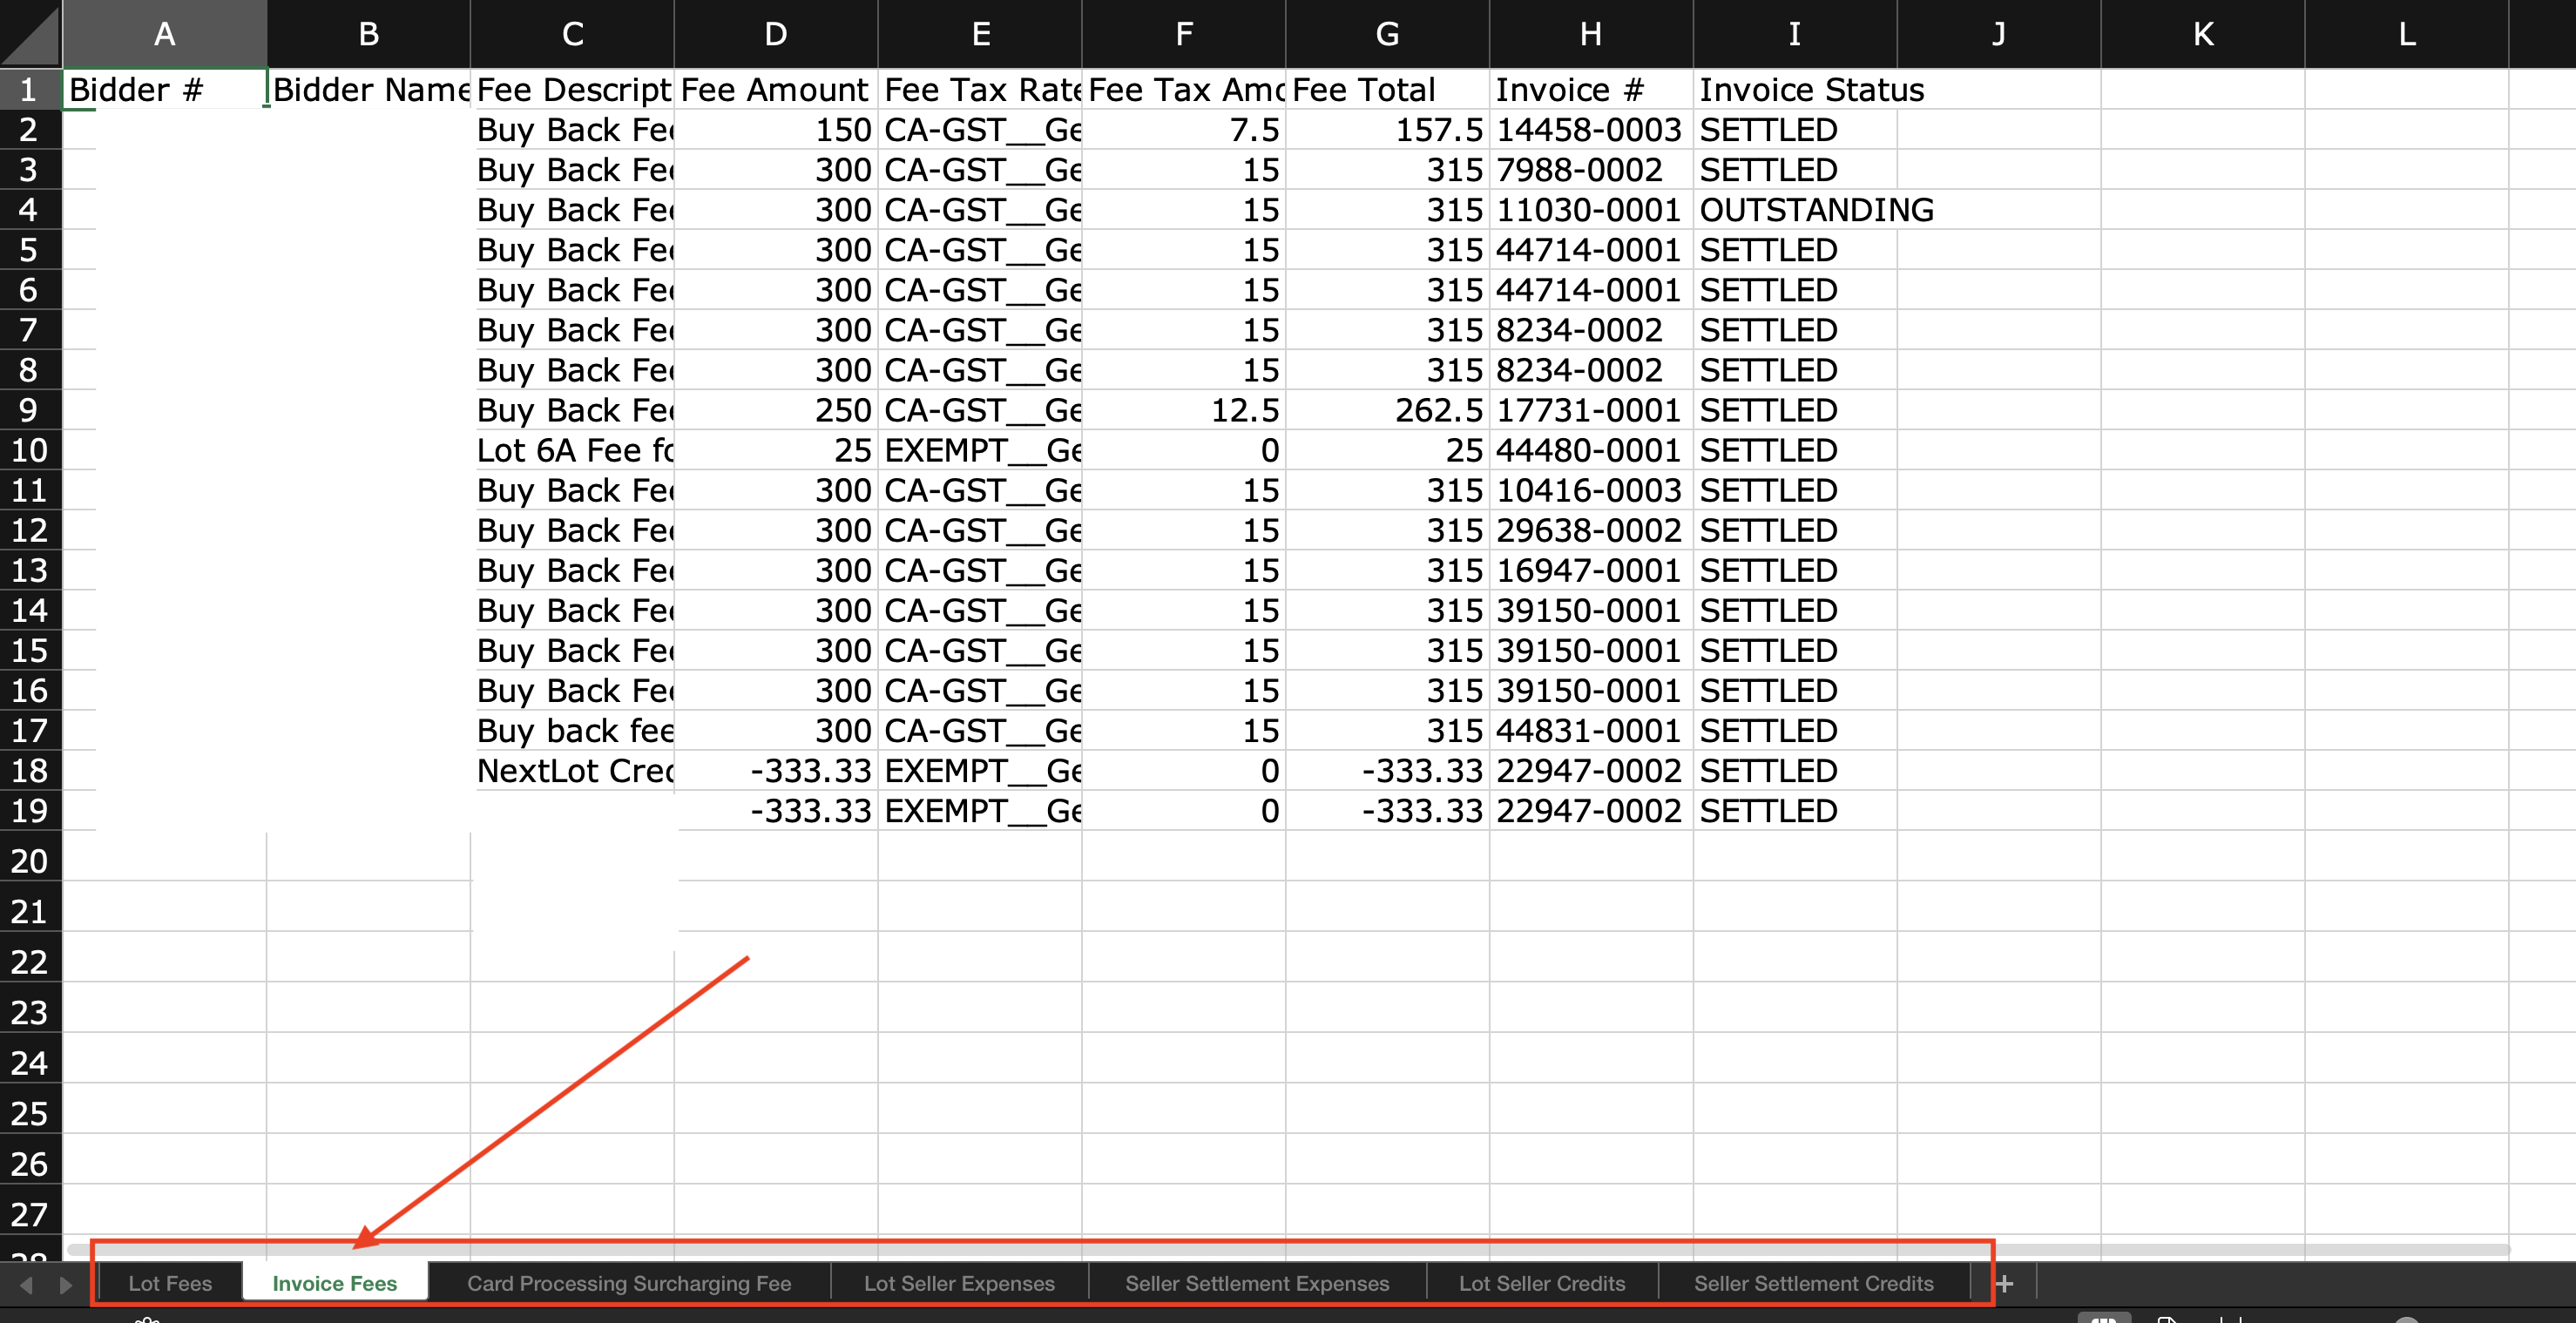Select fee amount cell 150
This screenshot has height=1323, width=2576.
pyautogui.click(x=776, y=130)
